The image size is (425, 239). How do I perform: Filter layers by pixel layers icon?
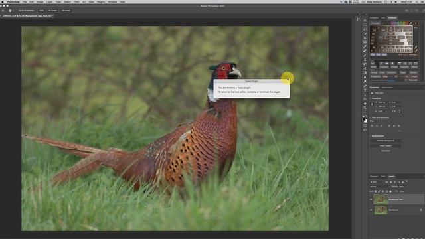pyautogui.click(x=386, y=182)
